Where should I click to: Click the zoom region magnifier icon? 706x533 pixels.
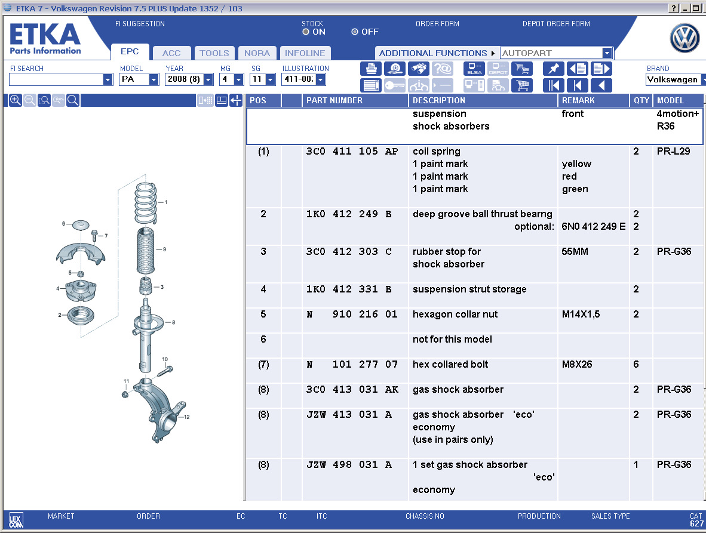44,100
